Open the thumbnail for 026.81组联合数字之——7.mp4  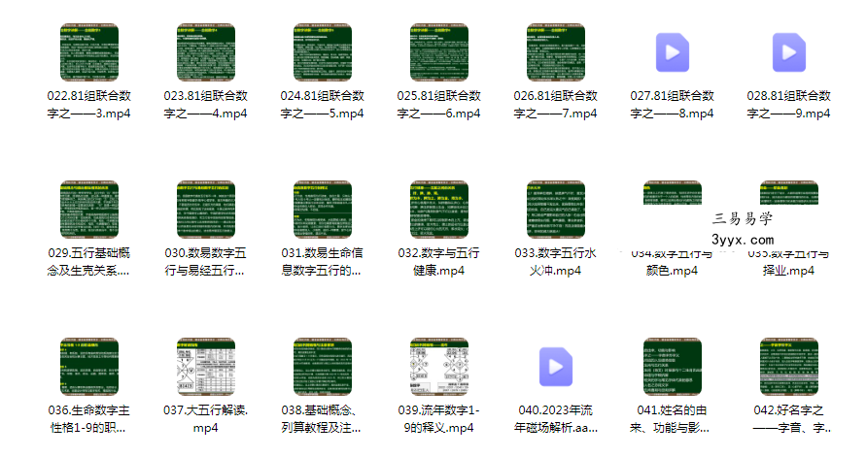[556, 52]
